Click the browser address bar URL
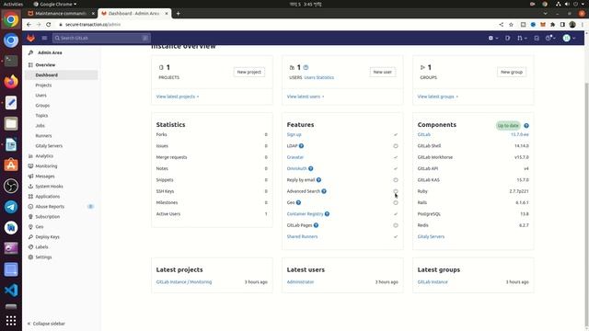The width and height of the screenshot is (589, 331). point(93,25)
